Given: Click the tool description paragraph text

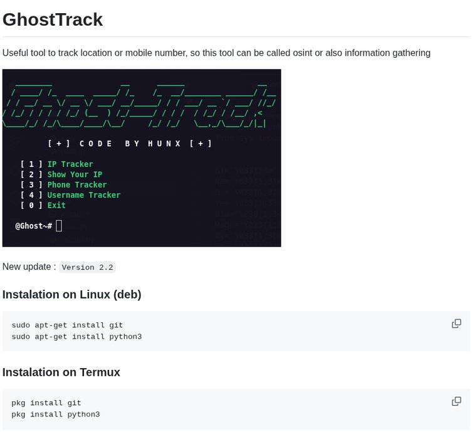Looking at the screenshot, I should tap(216, 53).
